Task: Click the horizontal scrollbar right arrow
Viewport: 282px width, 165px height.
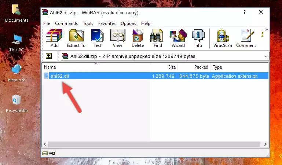Action: click(x=265, y=144)
